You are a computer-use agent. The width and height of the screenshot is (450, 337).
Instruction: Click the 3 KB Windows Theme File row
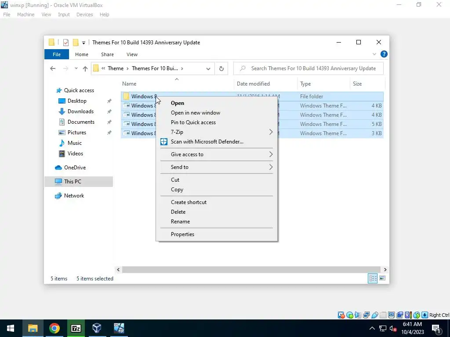252,133
